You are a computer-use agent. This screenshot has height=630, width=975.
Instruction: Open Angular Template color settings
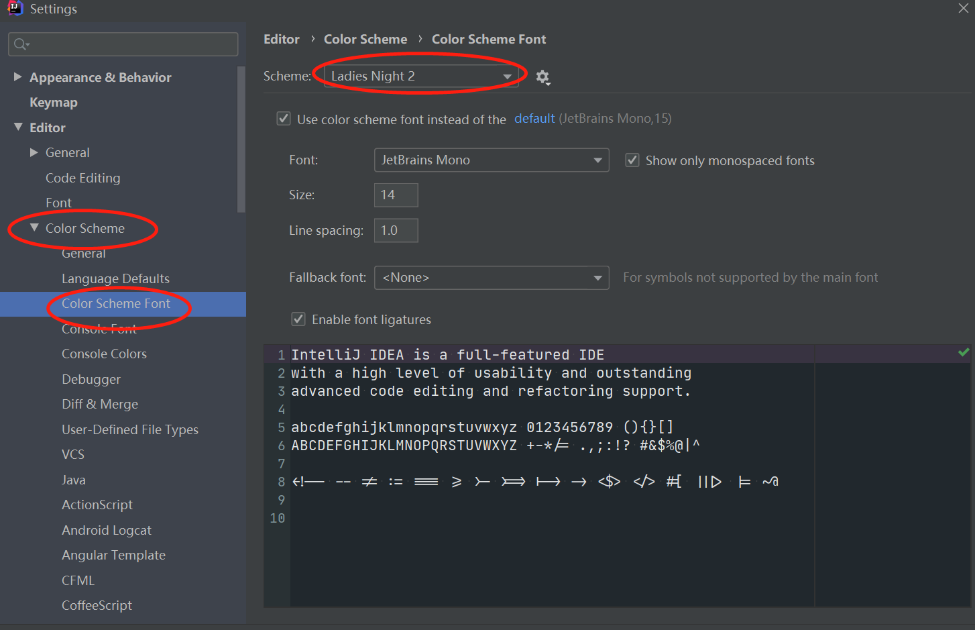pos(113,555)
